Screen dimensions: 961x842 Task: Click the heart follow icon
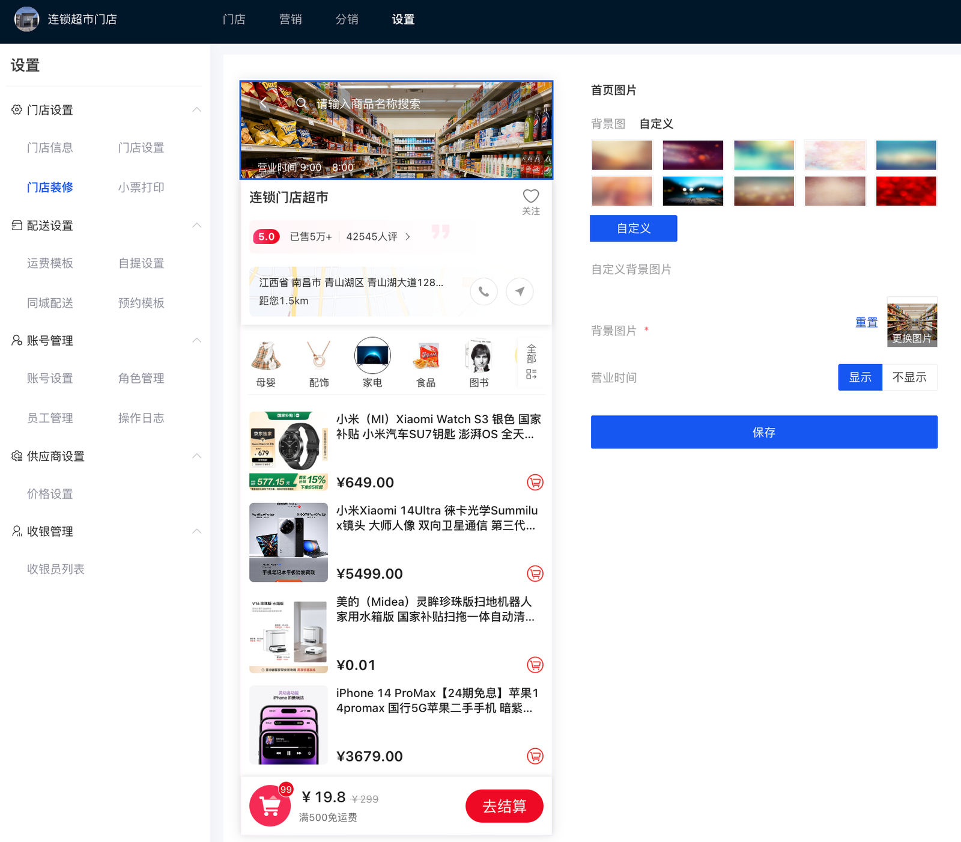pyautogui.click(x=530, y=197)
